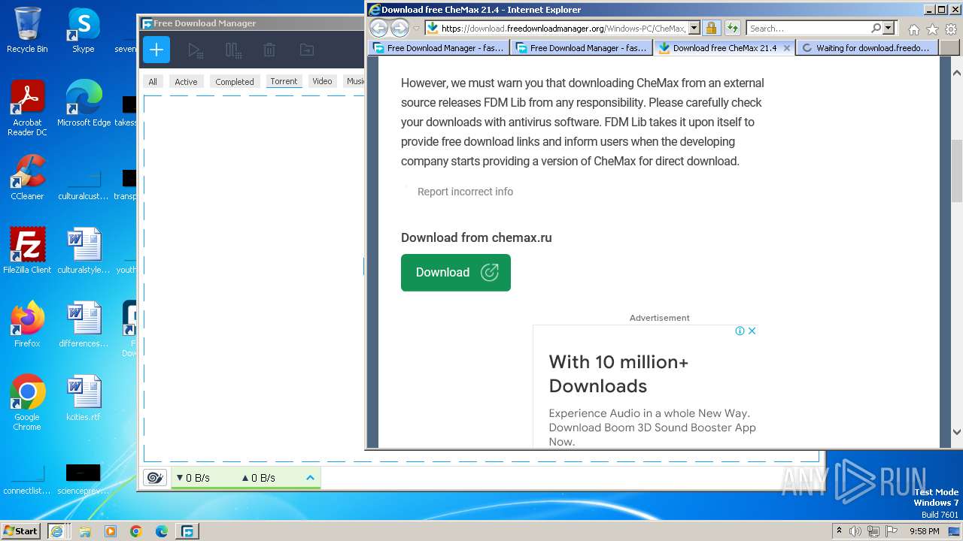Click the security lock icon in IE

pos(711,29)
